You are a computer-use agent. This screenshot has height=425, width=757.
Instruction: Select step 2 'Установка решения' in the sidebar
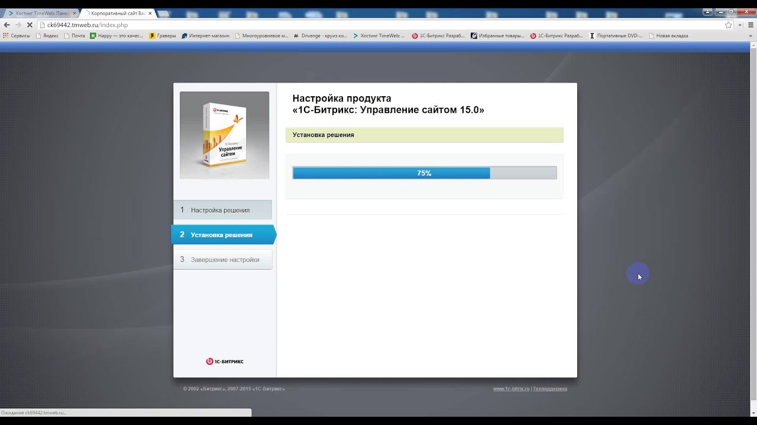pos(224,235)
